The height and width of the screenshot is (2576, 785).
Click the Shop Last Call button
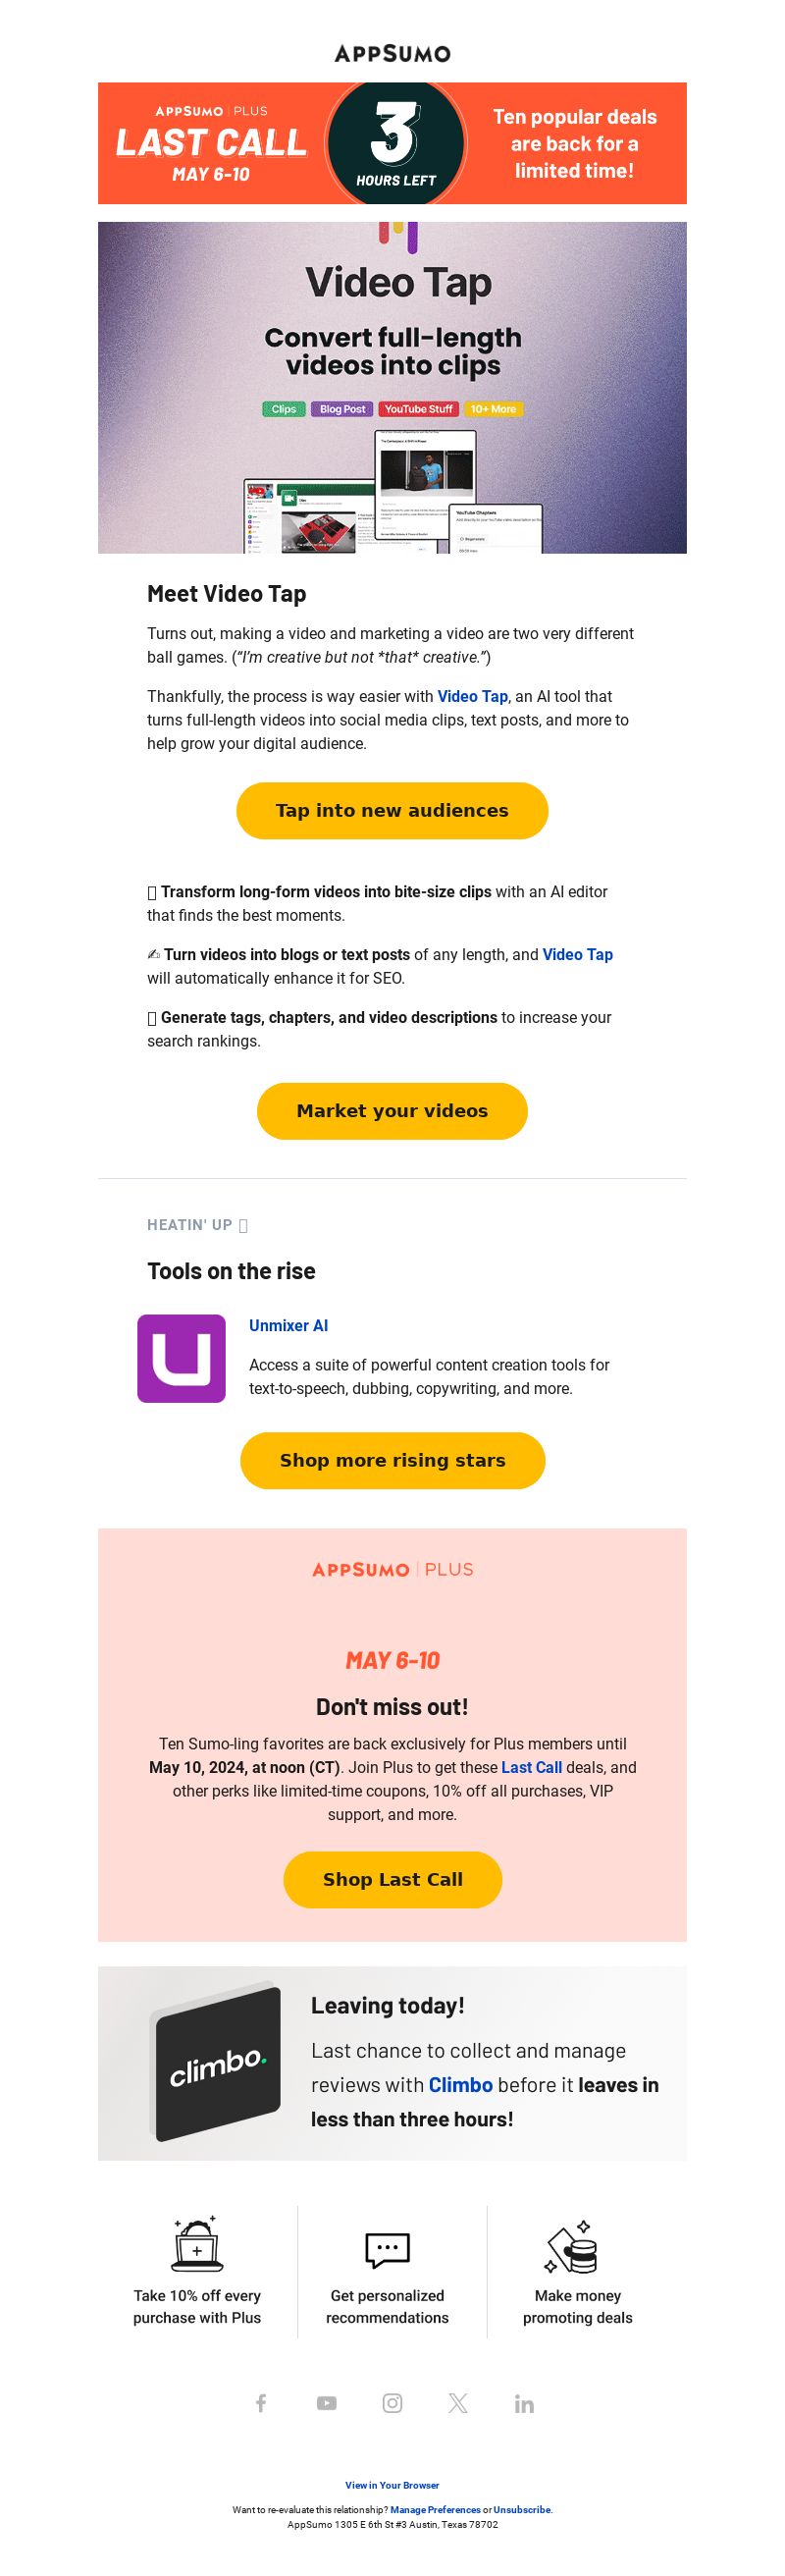coord(392,1879)
